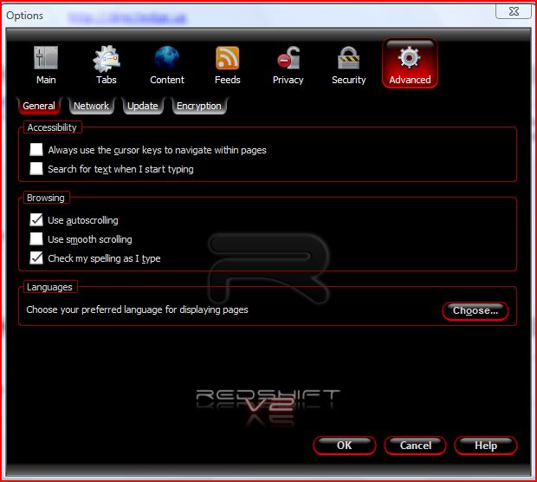Close the Options dialog window
Screen dimensions: 537x482
click(x=514, y=11)
